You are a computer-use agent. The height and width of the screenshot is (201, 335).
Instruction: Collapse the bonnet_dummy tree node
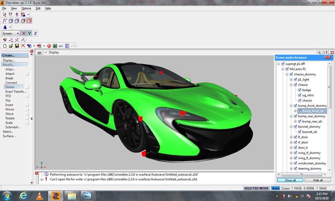291,126
